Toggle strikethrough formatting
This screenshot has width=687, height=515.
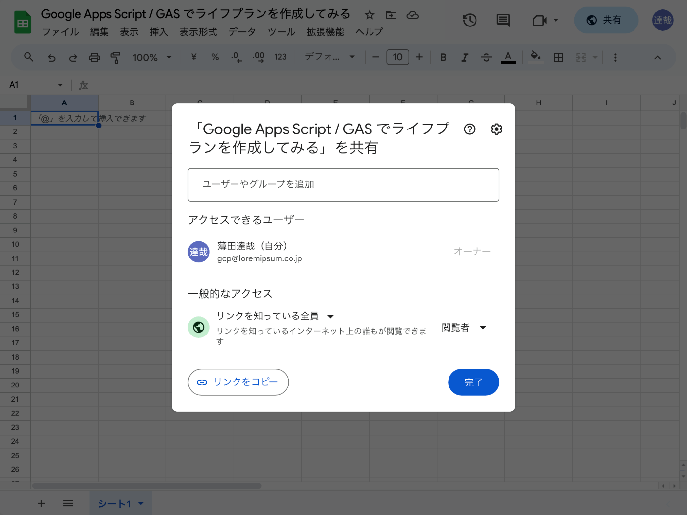pos(486,57)
